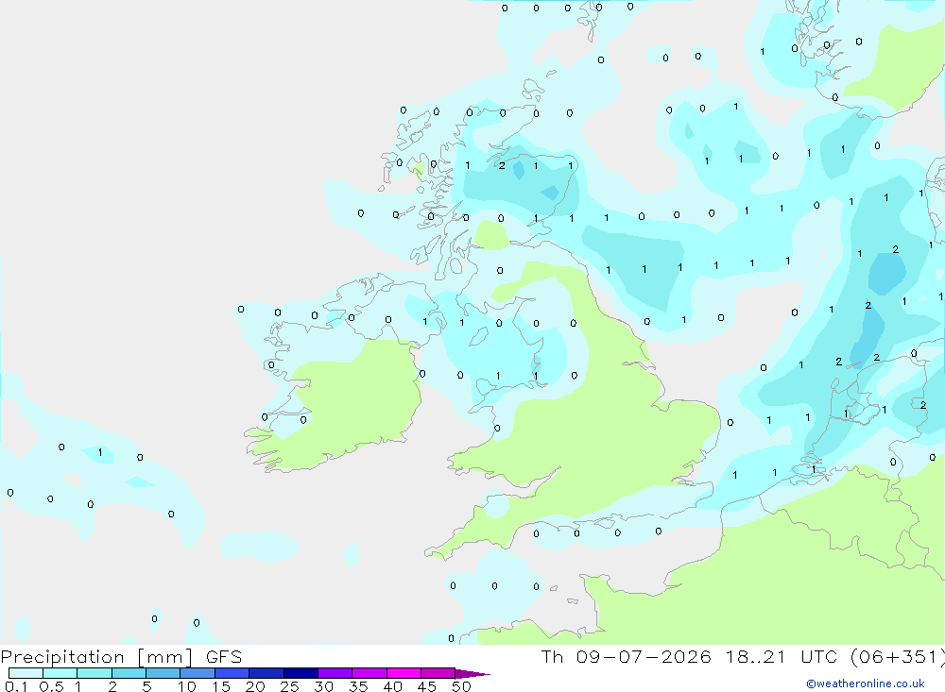The width and height of the screenshot is (945, 692).
Task: Pick the 1–2 mm legend swatch
Action: (x=94, y=673)
